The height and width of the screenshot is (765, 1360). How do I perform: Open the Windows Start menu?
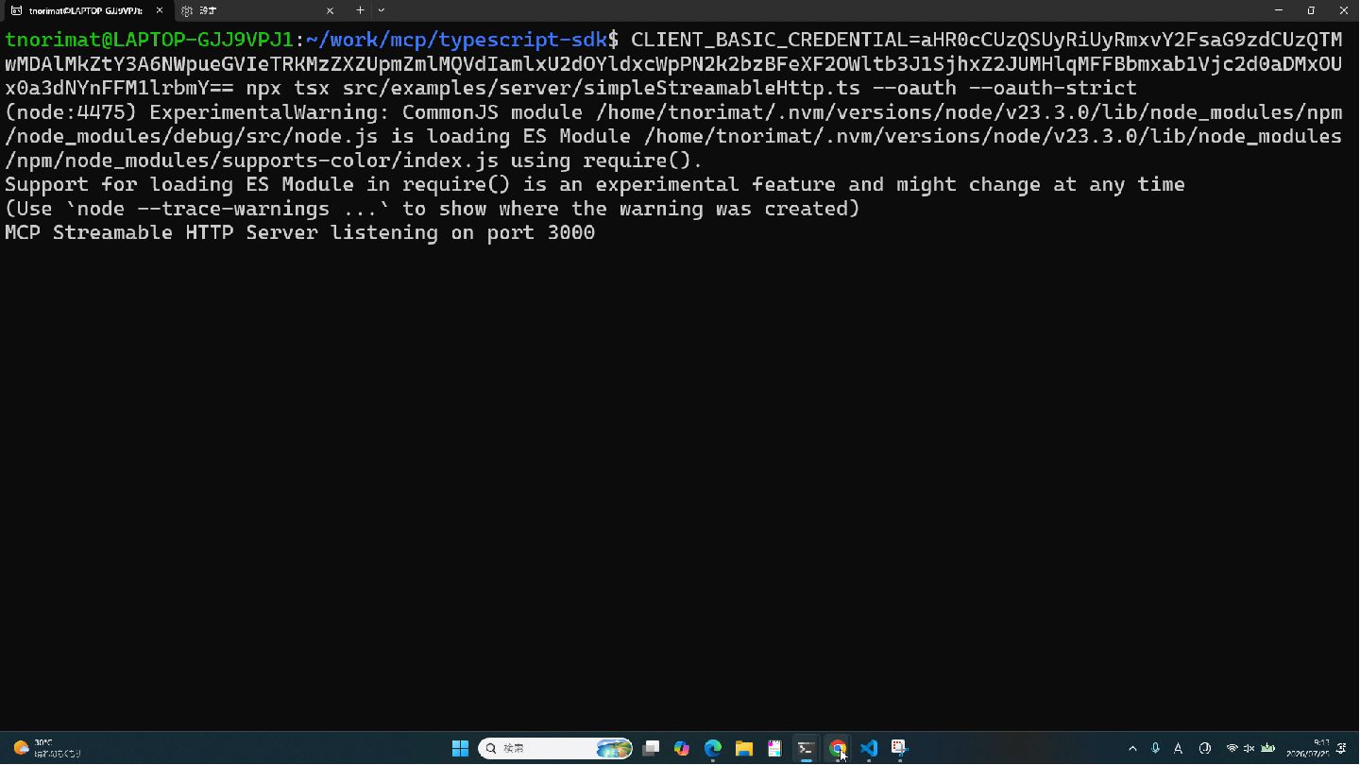(x=460, y=748)
